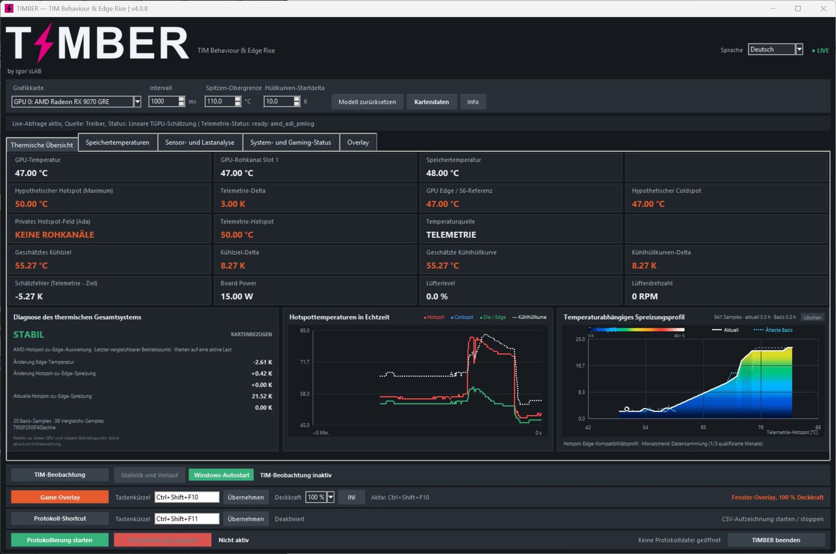Click the TIMBER lightning bolt logo
This screenshot has height=554, width=836.
(x=44, y=43)
